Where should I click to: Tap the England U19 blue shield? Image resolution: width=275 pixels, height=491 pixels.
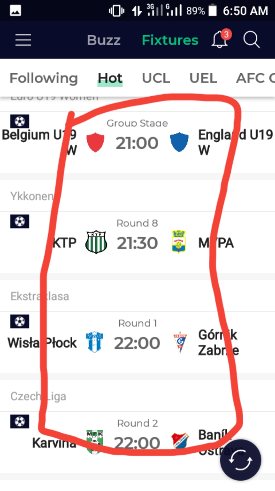(179, 142)
